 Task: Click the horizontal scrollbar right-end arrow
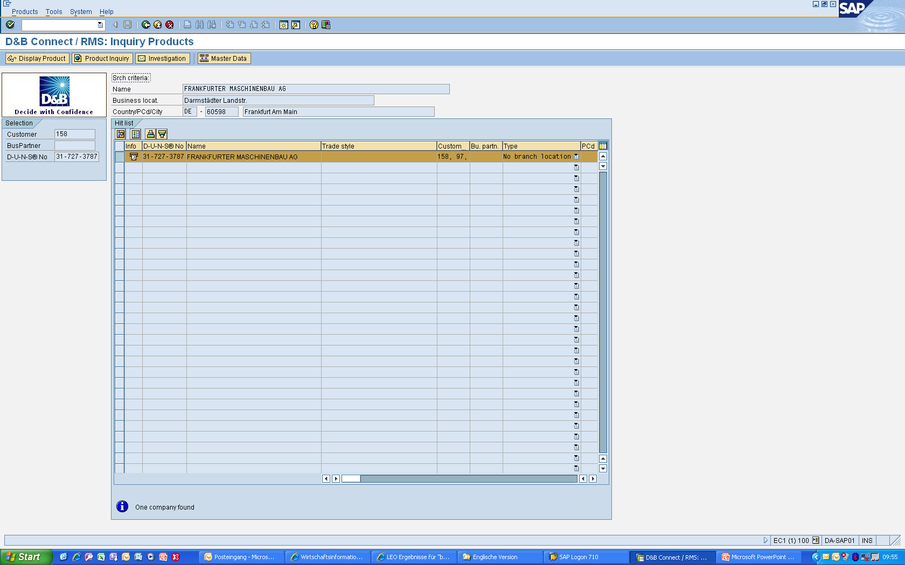pyautogui.click(x=593, y=478)
